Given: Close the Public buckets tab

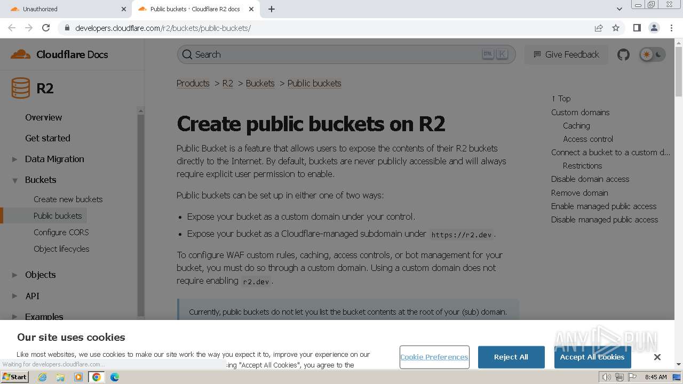Looking at the screenshot, I should tap(252, 9).
